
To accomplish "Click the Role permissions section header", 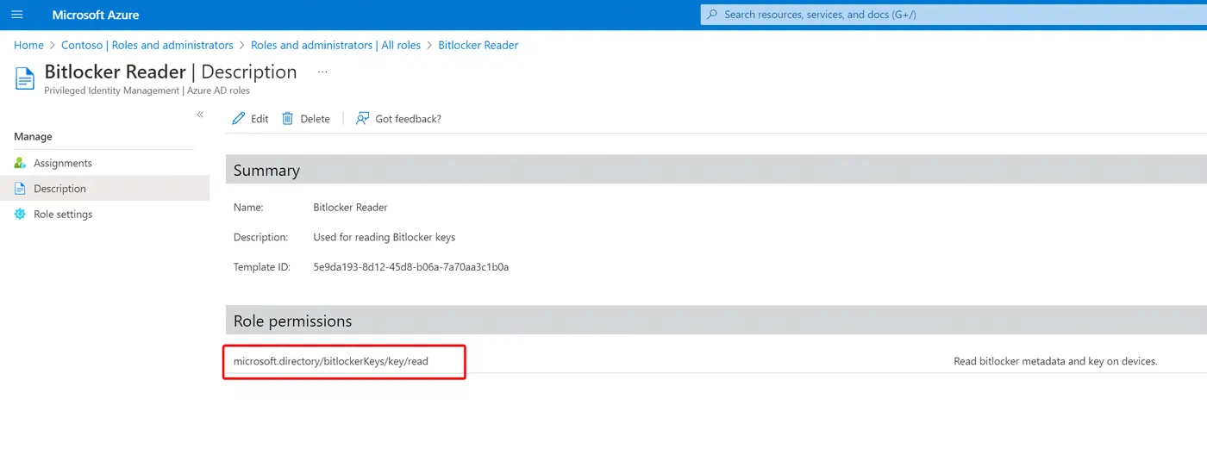I will pos(716,321).
